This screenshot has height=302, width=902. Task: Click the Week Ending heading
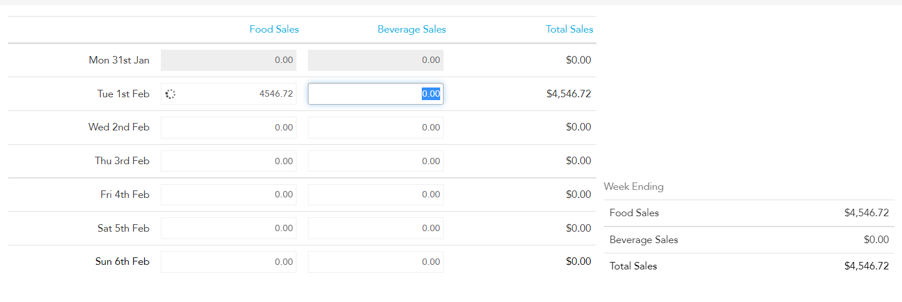[634, 186]
